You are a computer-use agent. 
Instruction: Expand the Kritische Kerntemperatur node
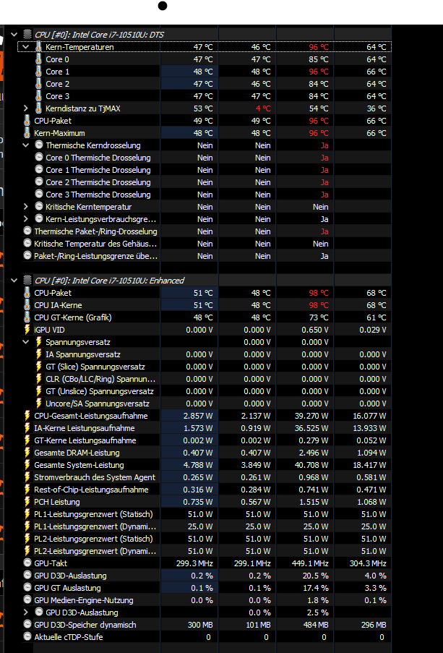(26, 207)
